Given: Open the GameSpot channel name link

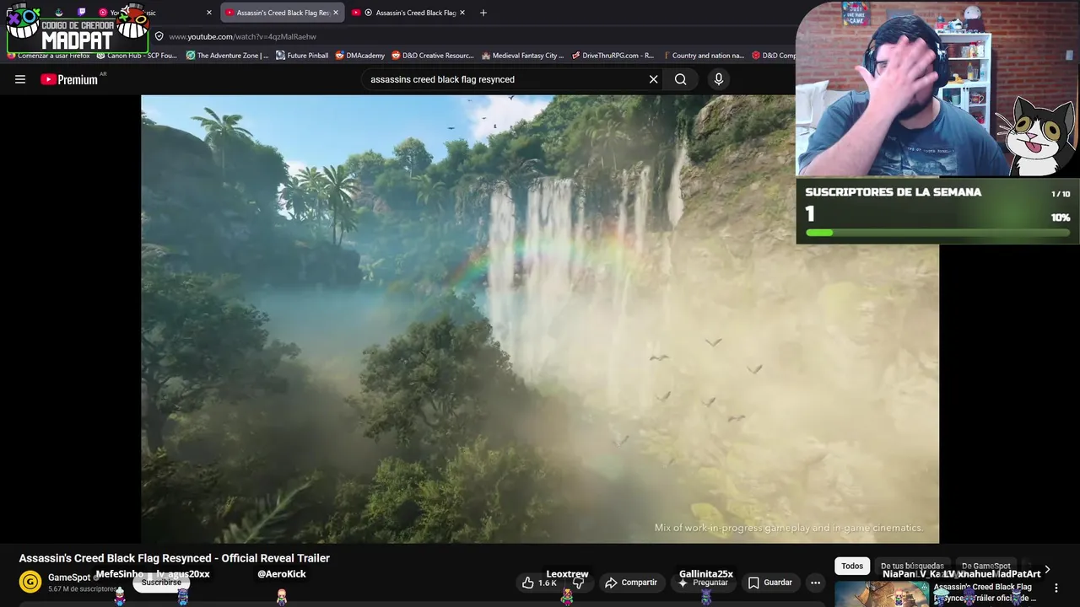Looking at the screenshot, I should pos(68,577).
